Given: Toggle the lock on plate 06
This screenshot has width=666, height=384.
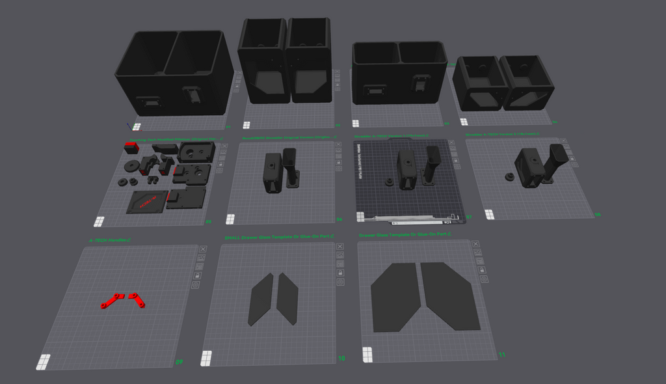Looking at the screenshot, I should click(x=338, y=163).
